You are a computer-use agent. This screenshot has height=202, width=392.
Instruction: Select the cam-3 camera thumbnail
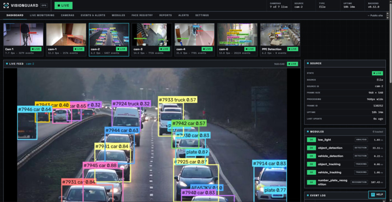pos(152,40)
